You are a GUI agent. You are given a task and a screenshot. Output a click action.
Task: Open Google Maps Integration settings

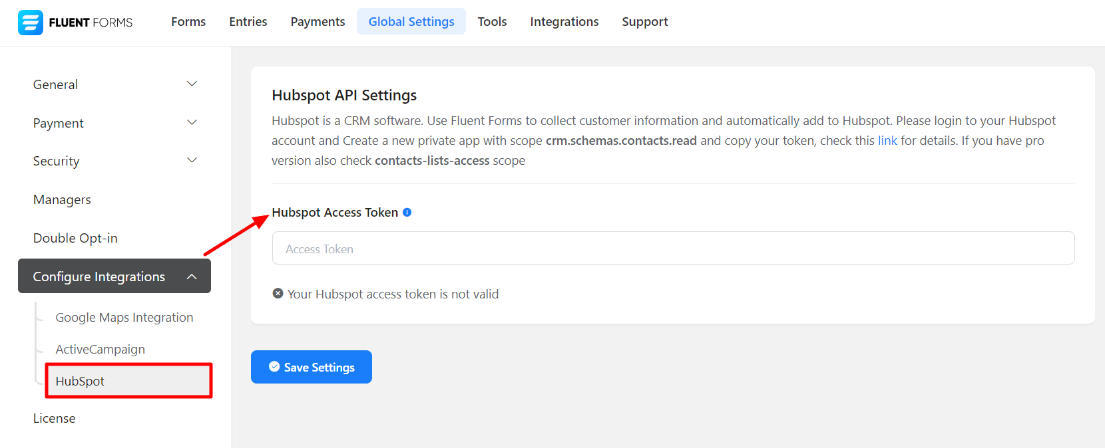(124, 318)
